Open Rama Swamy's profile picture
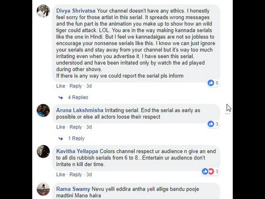265x199 pixels. [x=43, y=189]
